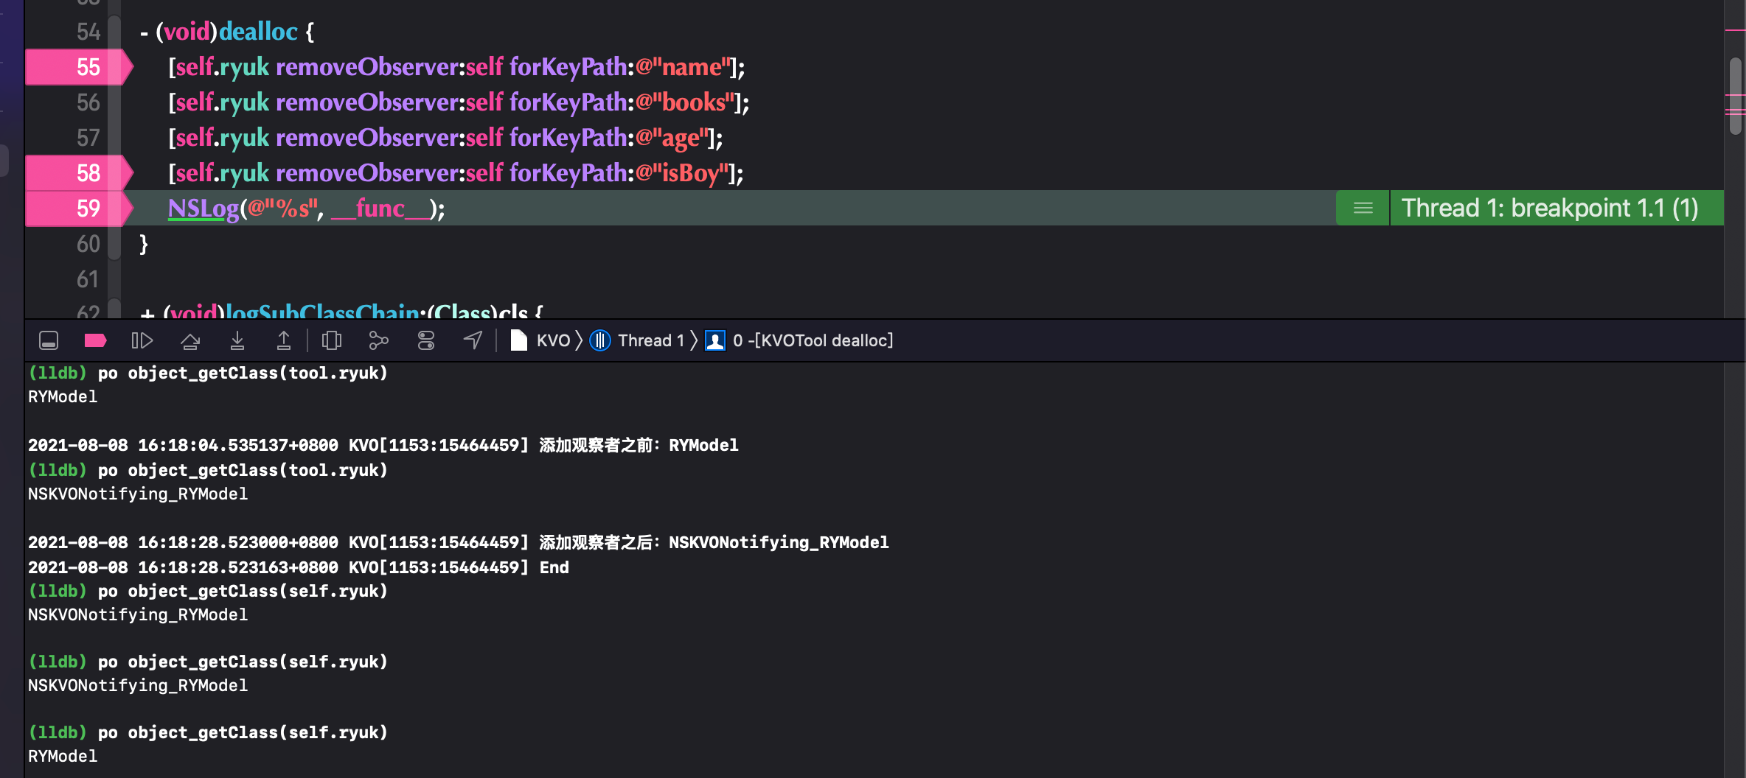Step out of current function

tap(283, 340)
